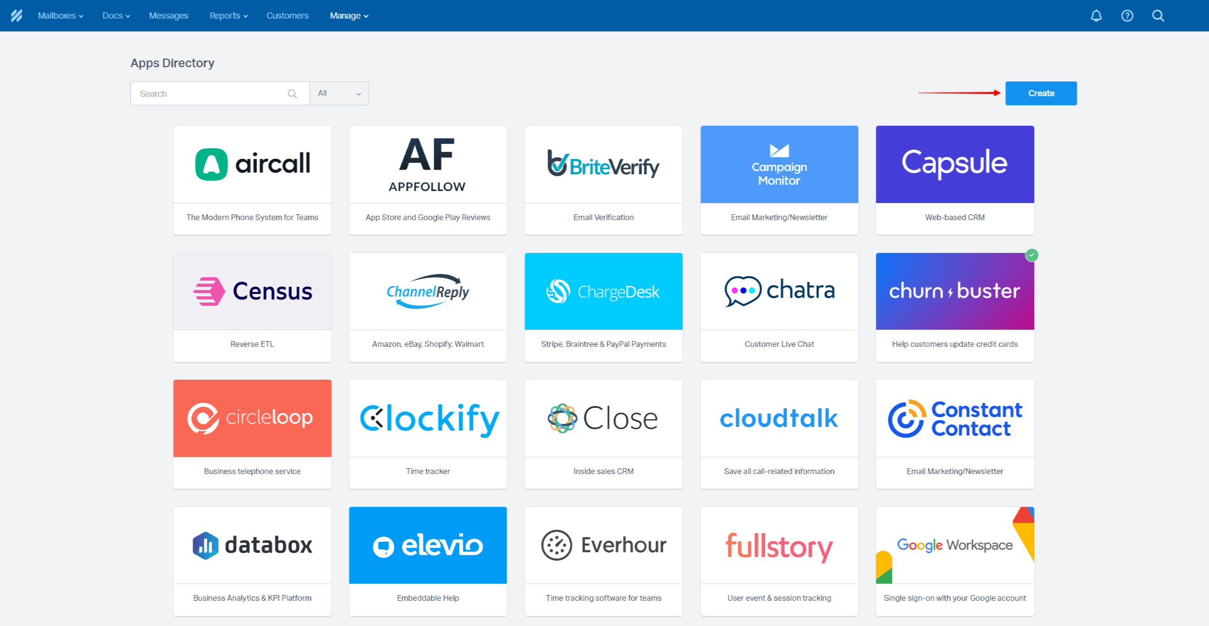Select the Customers menu item

pyautogui.click(x=286, y=15)
